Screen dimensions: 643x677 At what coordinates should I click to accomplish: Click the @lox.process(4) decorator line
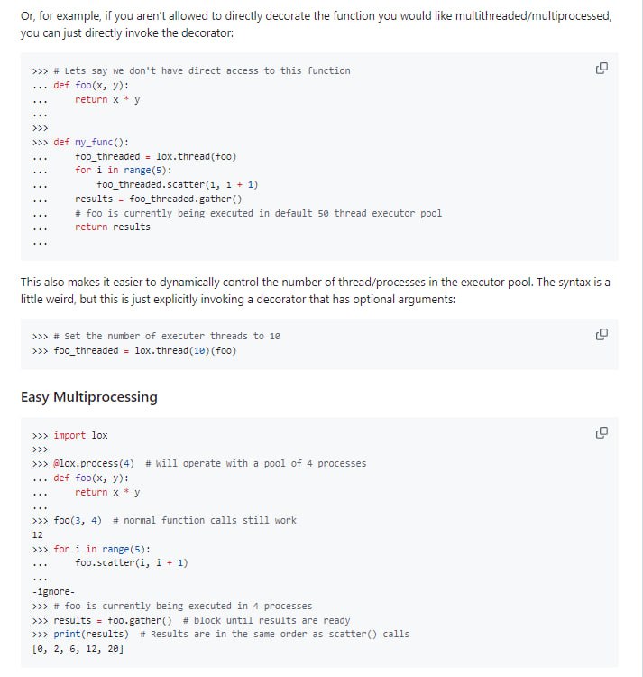coord(94,464)
